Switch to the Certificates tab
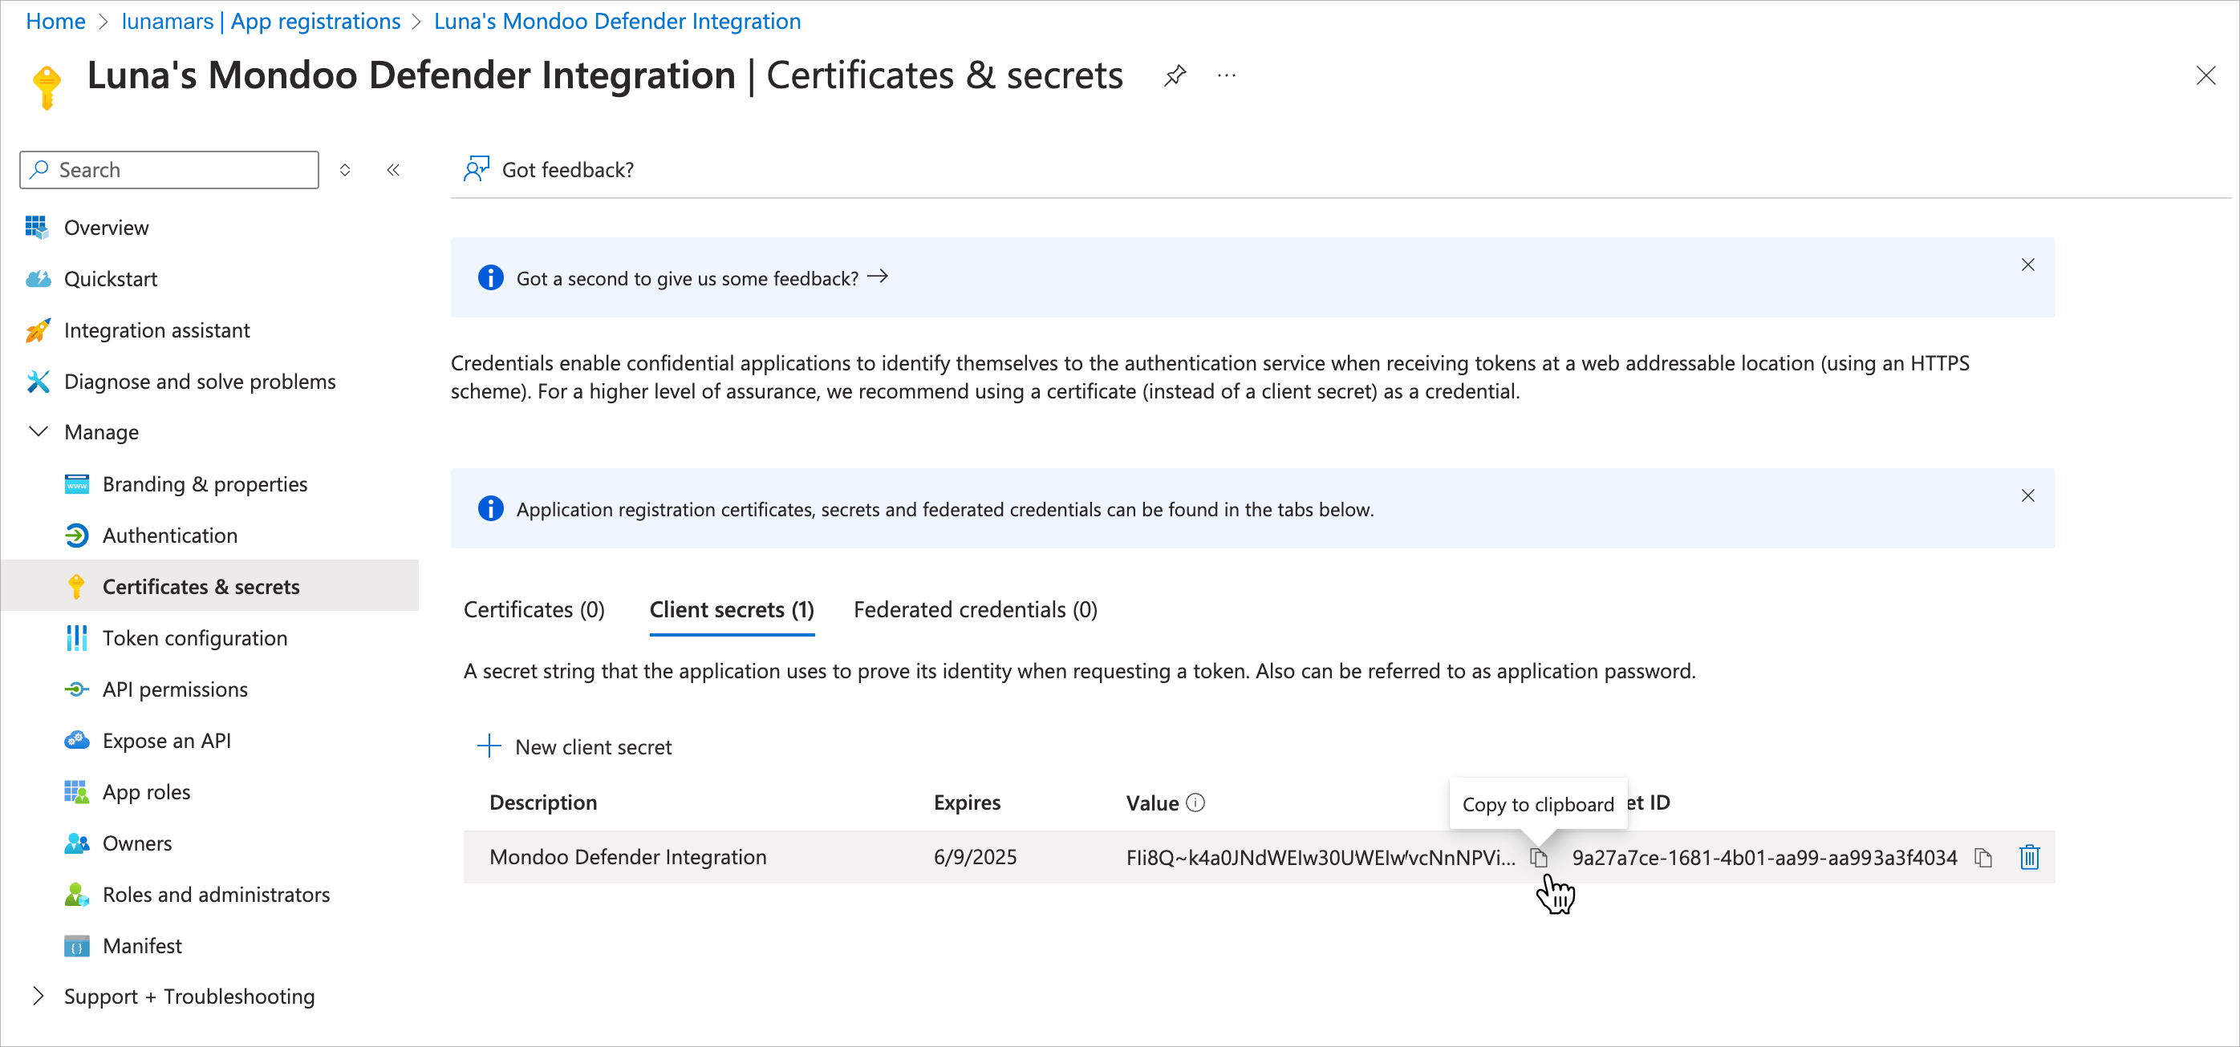This screenshot has width=2240, height=1047. click(534, 608)
